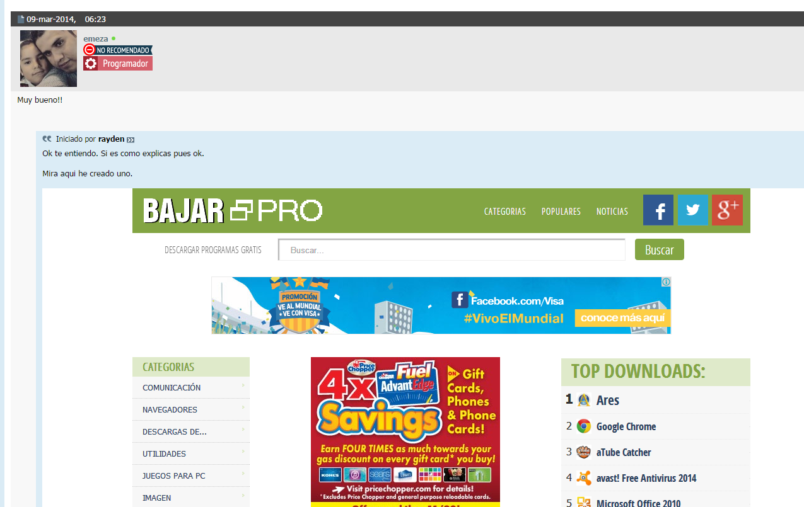Expand the NAVEGADORES category arrow
This screenshot has height=507, width=804.
[243, 406]
